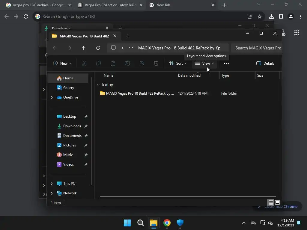Open the Sort dropdown

tap(178, 63)
